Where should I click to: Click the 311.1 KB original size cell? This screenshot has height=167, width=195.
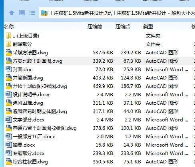pyautogui.click(x=103, y=103)
